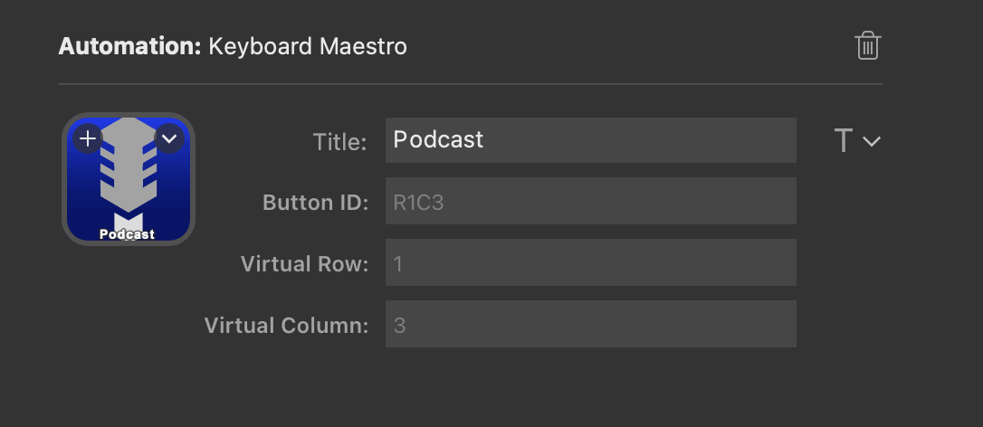
Task: Click the Keyboard Maestro M logo below the microphone
Action: (129, 221)
